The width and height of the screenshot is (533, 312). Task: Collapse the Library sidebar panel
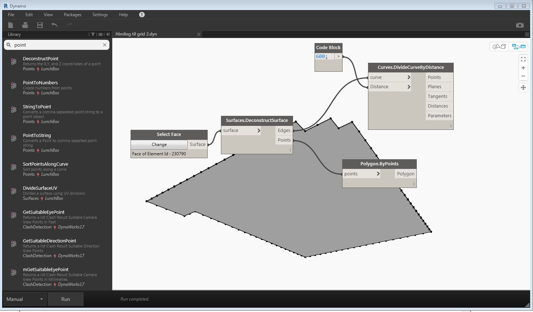(108, 34)
